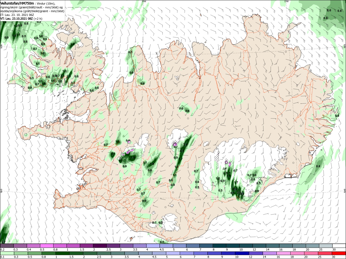Click the dark green swatch starting at 1.5, lower row
The height and width of the screenshot is (259, 346).
(76, 253)
